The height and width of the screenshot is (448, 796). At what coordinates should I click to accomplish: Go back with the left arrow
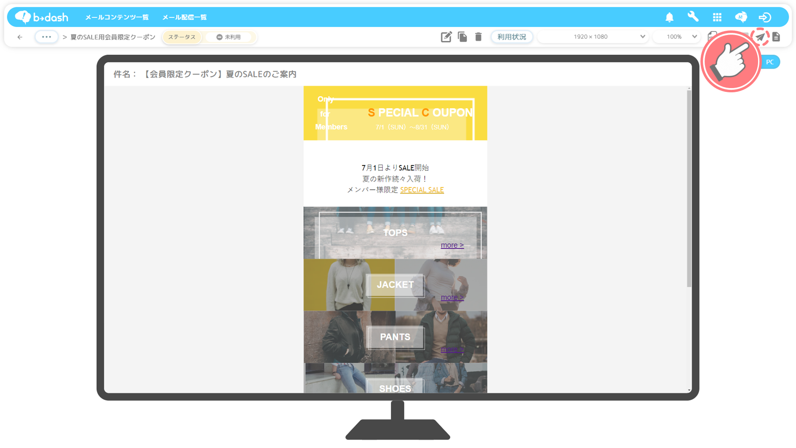click(x=20, y=37)
